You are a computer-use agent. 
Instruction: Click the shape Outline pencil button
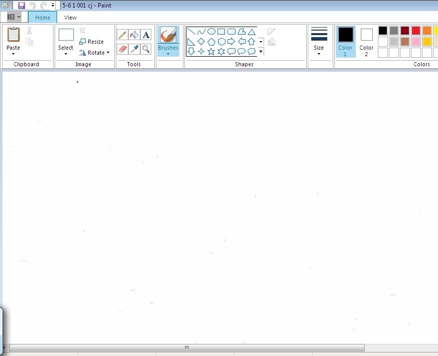coord(272,31)
